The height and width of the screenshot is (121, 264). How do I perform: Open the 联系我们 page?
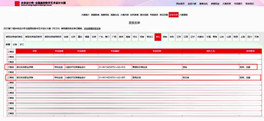pyautogui.click(x=250, y=4)
